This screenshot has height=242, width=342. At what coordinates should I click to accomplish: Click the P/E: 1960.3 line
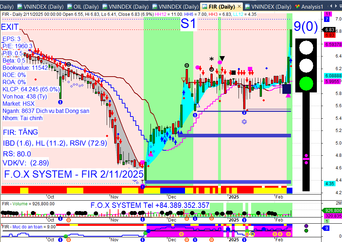(x=17, y=46)
